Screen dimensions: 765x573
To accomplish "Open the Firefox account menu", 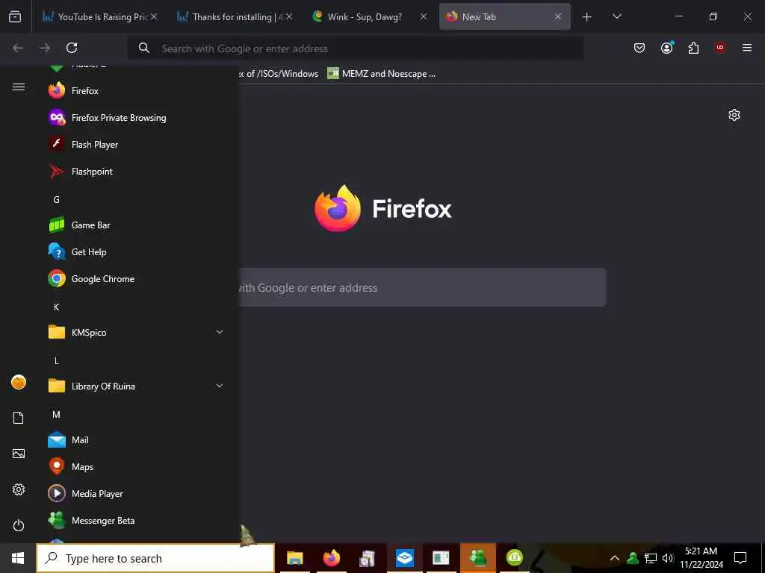I will click(x=666, y=48).
